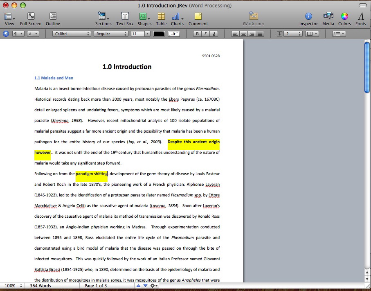Toggle italic formatting
Image resolution: width=371 pixels, height=291 pixels.
pyautogui.click(x=205, y=34)
